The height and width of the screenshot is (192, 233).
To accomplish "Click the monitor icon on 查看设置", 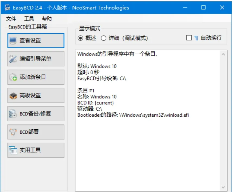I will tap(13, 41).
